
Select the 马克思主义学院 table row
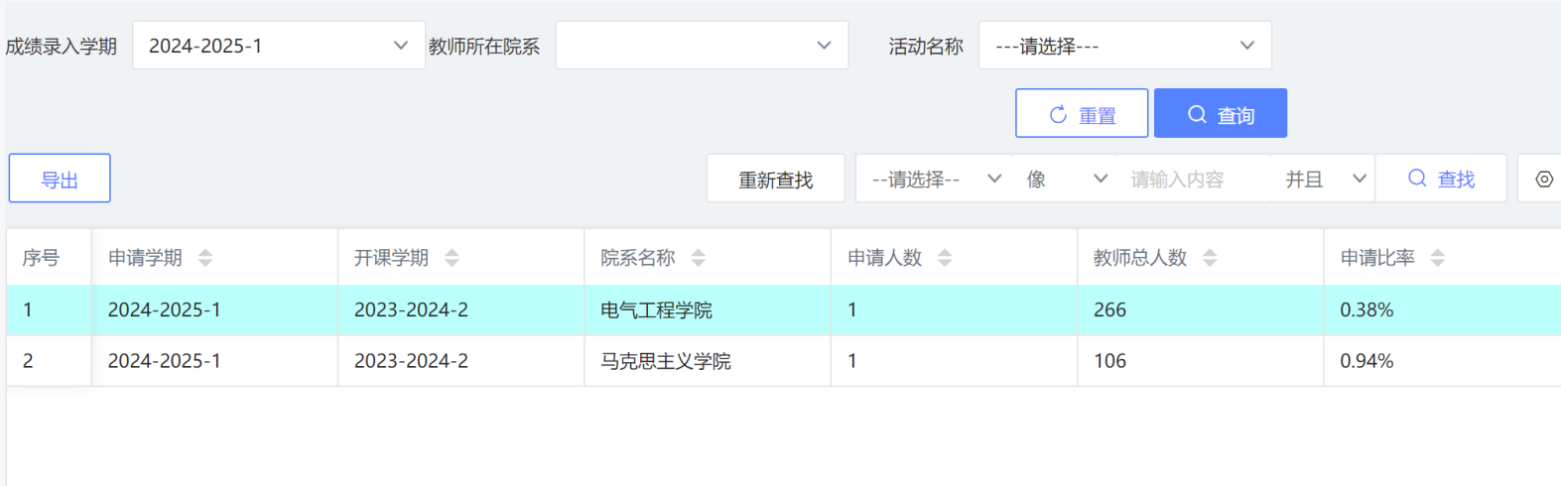tap(665, 361)
